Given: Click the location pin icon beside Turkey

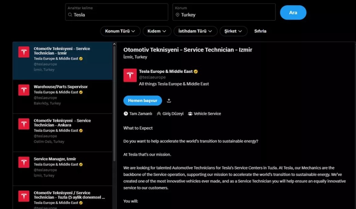Looking at the screenshot, I should [x=177, y=15].
